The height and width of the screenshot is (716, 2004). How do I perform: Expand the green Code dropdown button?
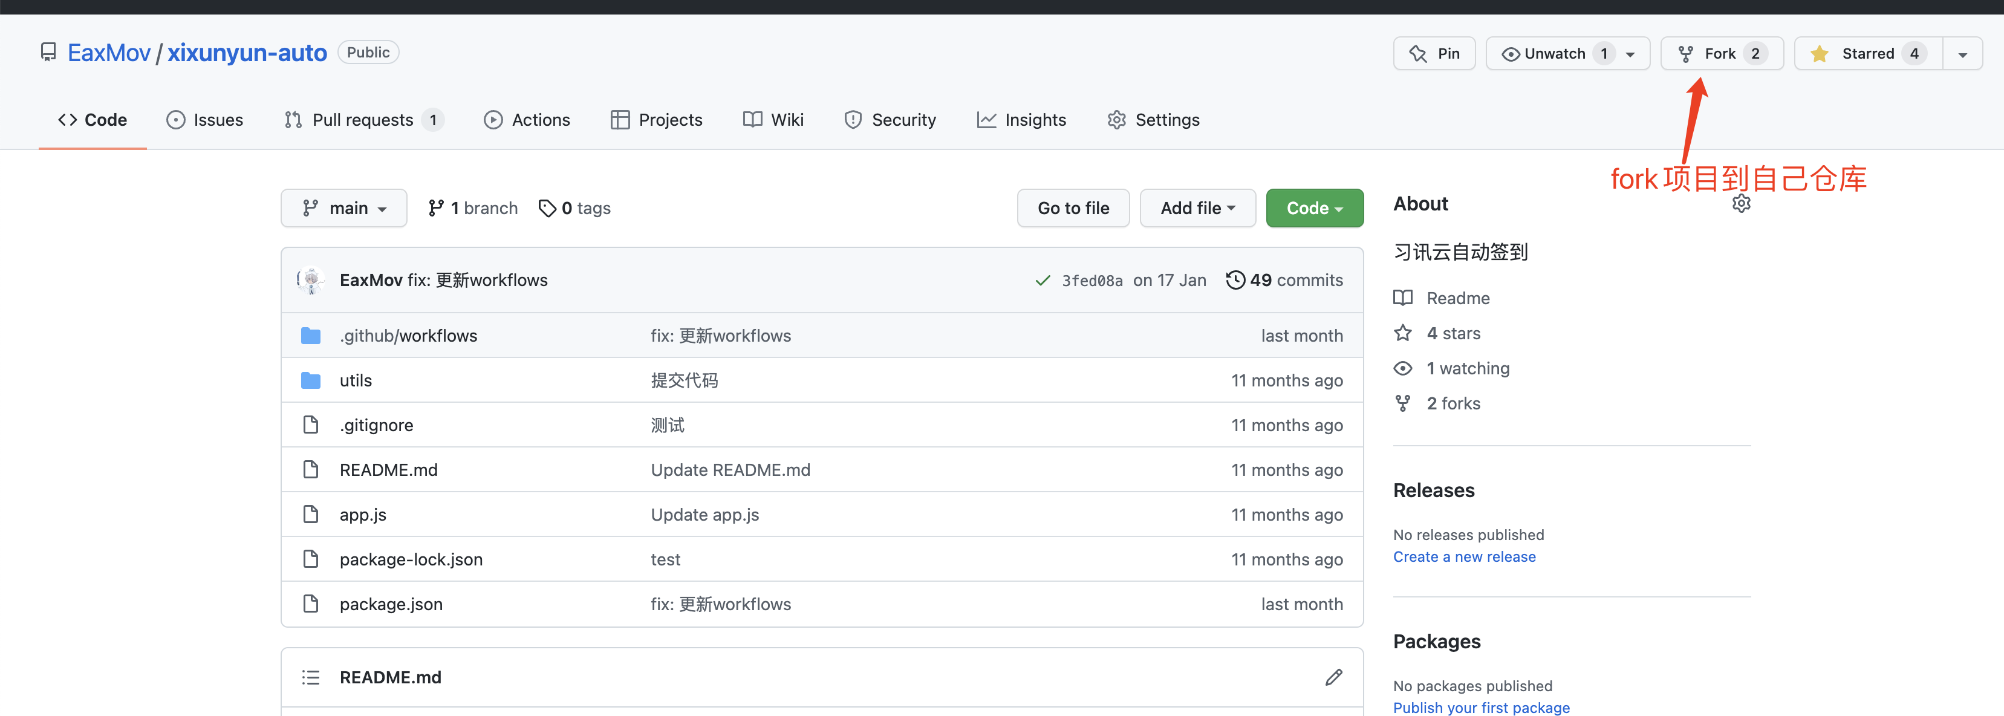(1314, 208)
